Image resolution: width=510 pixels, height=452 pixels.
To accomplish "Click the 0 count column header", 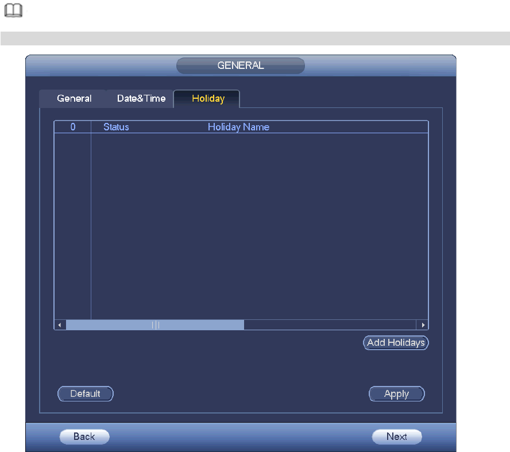I will [x=73, y=127].
